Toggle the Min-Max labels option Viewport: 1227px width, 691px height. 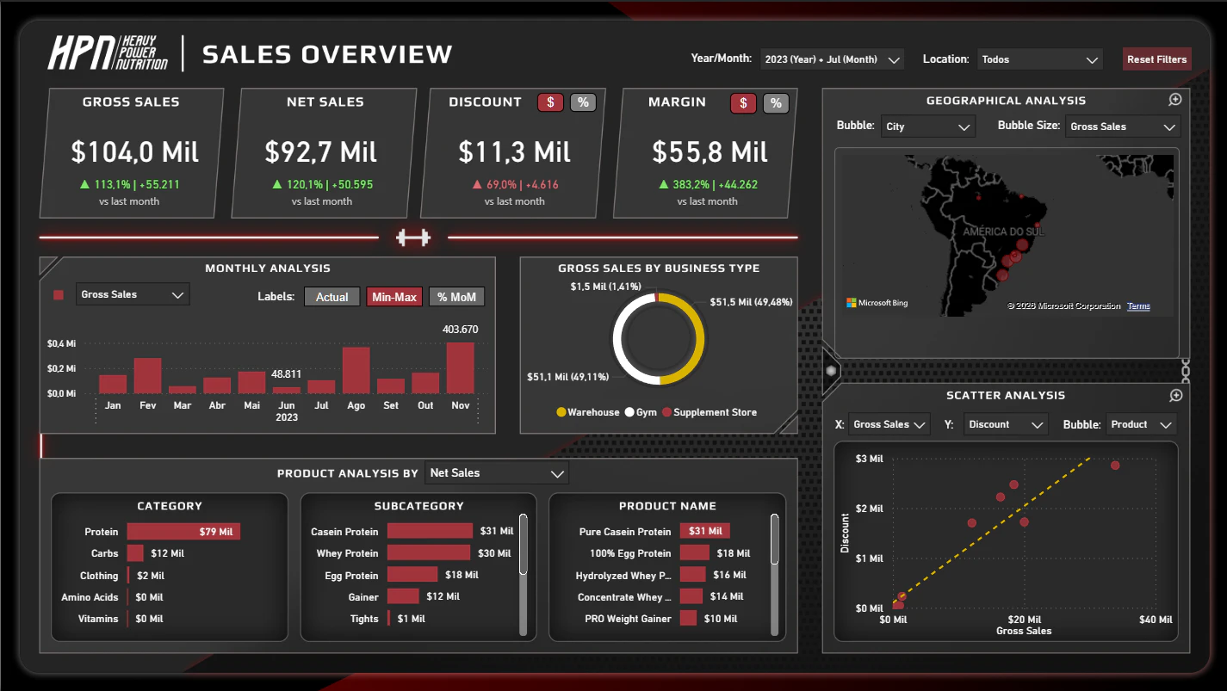(394, 297)
